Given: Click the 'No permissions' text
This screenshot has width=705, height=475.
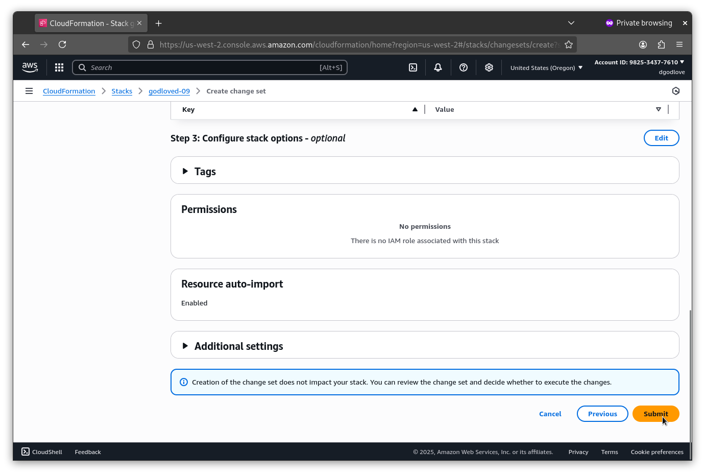Looking at the screenshot, I should click(x=425, y=226).
